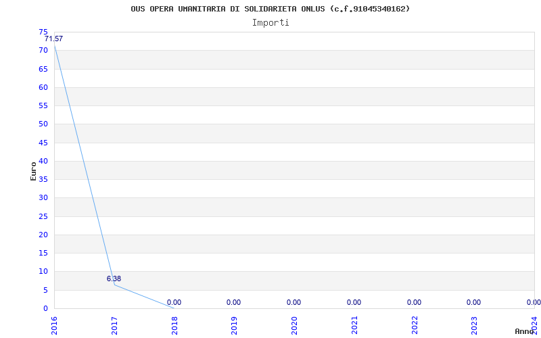Select the 0.00 value above 2019
The width and height of the screenshot is (541, 338).
233,302
